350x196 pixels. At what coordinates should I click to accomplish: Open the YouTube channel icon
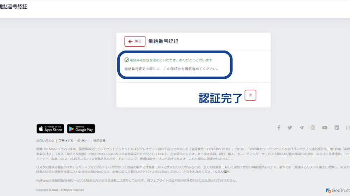coord(325,128)
